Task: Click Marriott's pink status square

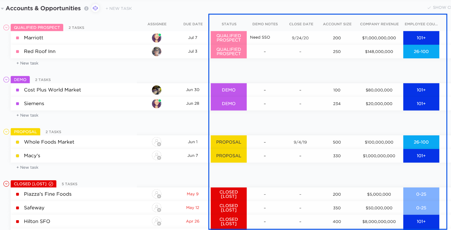Action: (x=17, y=38)
